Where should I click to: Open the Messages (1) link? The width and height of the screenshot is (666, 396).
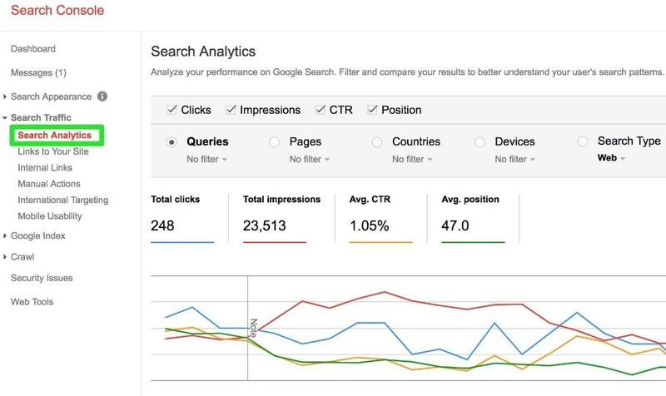pos(38,73)
